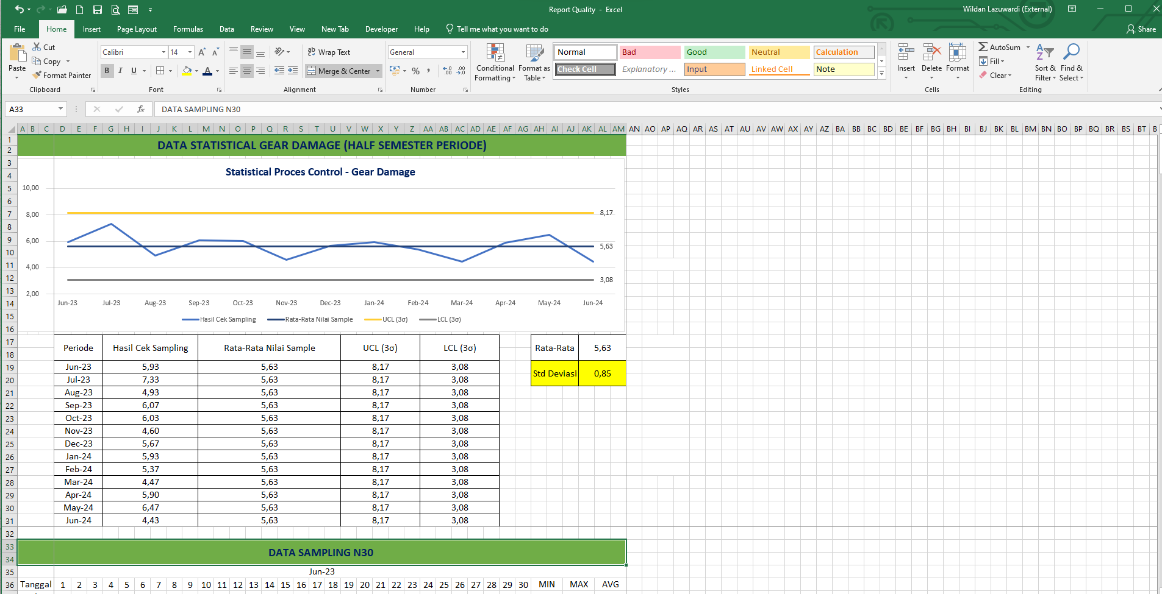The image size is (1162, 594).
Task: Toggle Bold formatting
Action: point(107,71)
